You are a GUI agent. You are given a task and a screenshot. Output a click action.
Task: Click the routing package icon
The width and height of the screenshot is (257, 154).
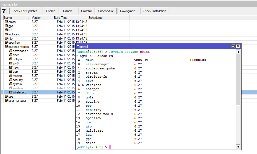[11, 75]
